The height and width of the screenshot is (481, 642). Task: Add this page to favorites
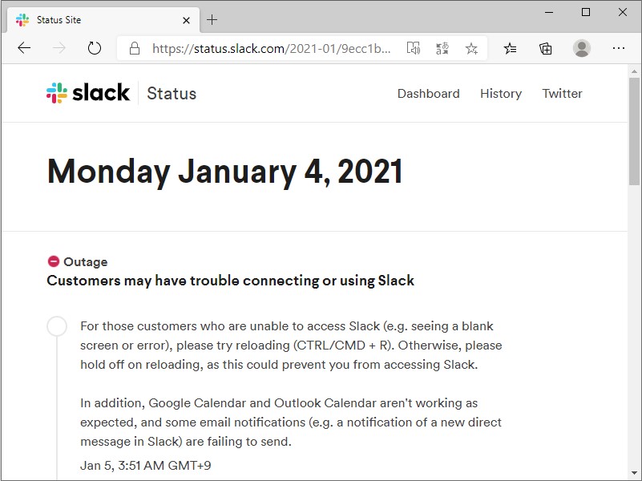(471, 48)
